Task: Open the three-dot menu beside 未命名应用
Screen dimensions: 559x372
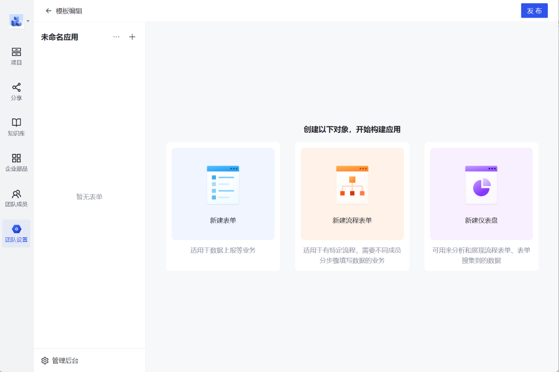Action: pos(116,37)
